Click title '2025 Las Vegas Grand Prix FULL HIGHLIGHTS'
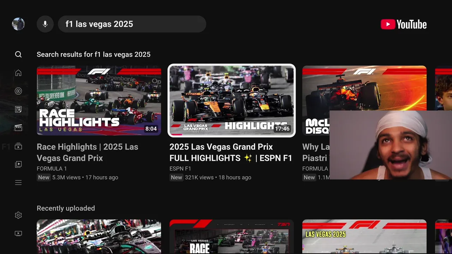This screenshot has width=452, height=254. coord(231,152)
